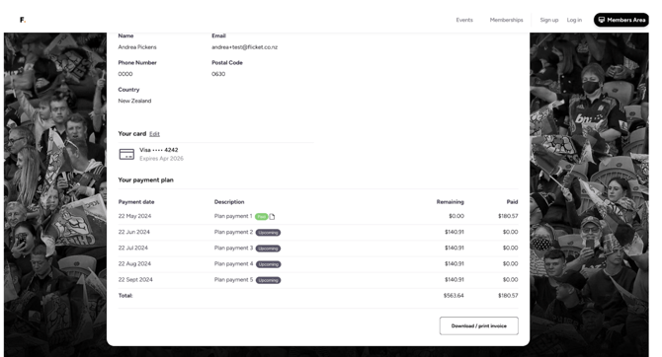This screenshot has width=662, height=357.
Task: Click the Description column header
Action: pyautogui.click(x=229, y=202)
